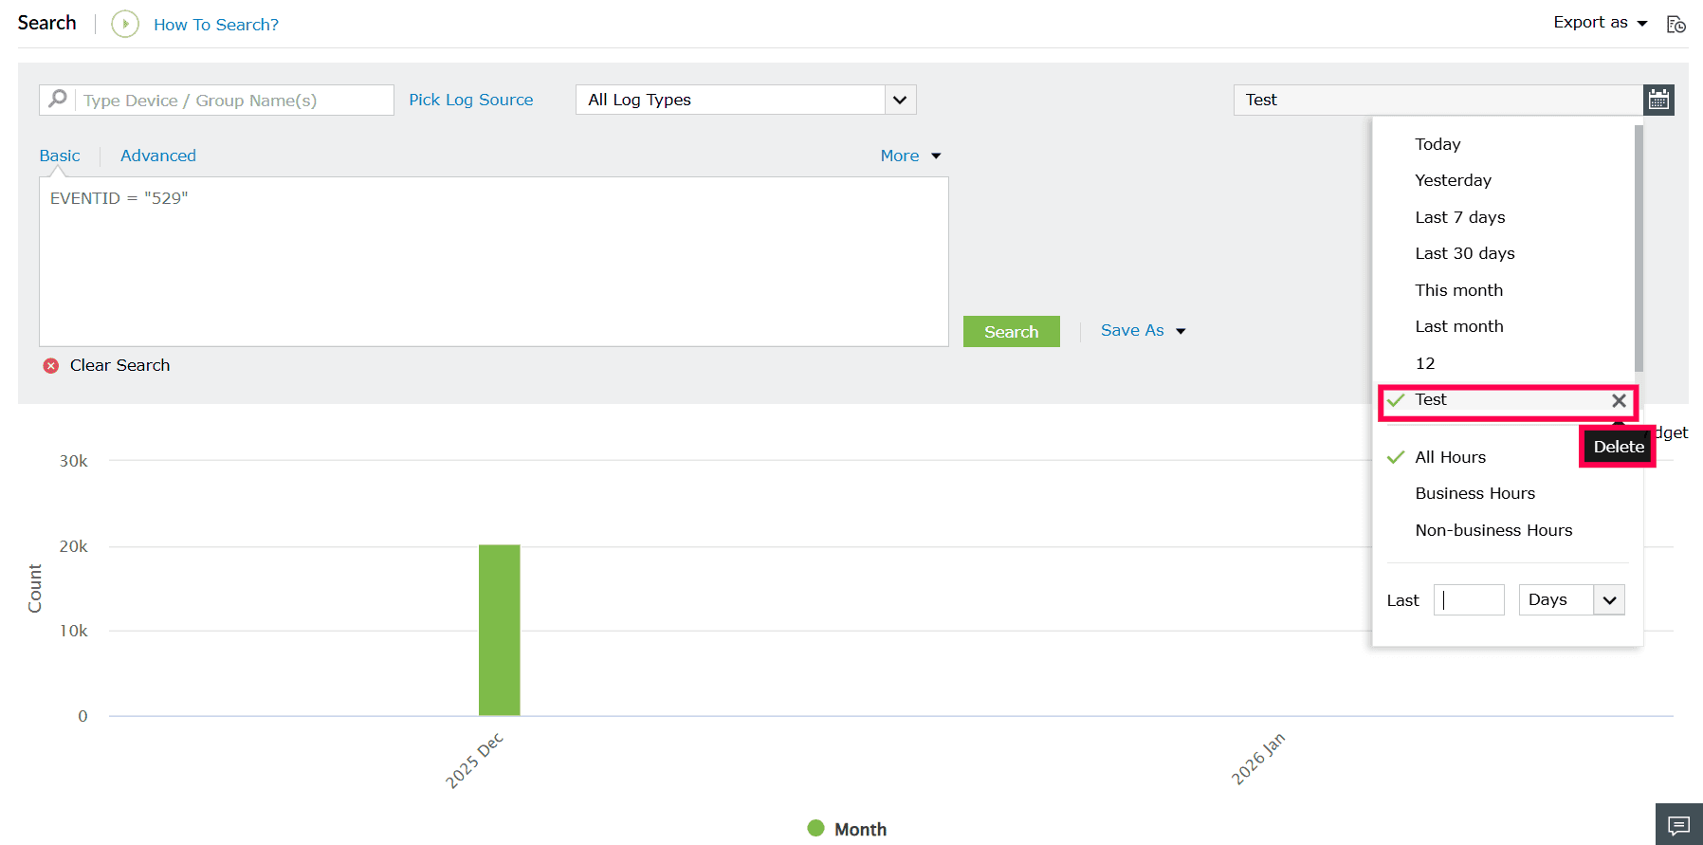Switch to the Advanced tab
Screen dimensions: 1703x845
158,156
